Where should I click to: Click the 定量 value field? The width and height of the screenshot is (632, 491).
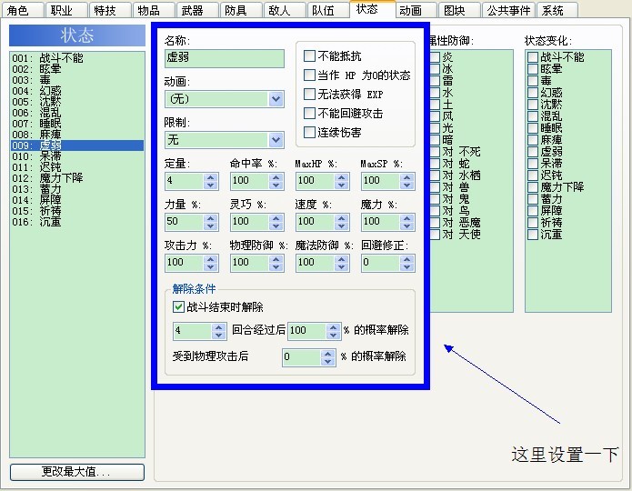[x=184, y=181]
